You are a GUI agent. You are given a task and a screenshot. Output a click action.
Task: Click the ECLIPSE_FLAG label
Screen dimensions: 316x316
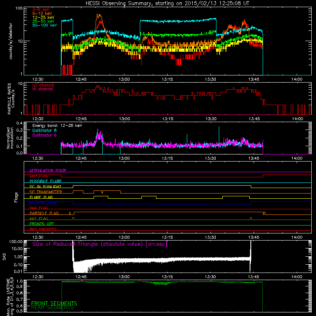point(43,203)
